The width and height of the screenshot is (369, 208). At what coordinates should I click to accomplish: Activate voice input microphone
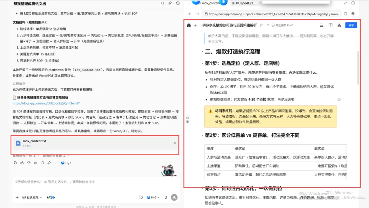coord(166,197)
